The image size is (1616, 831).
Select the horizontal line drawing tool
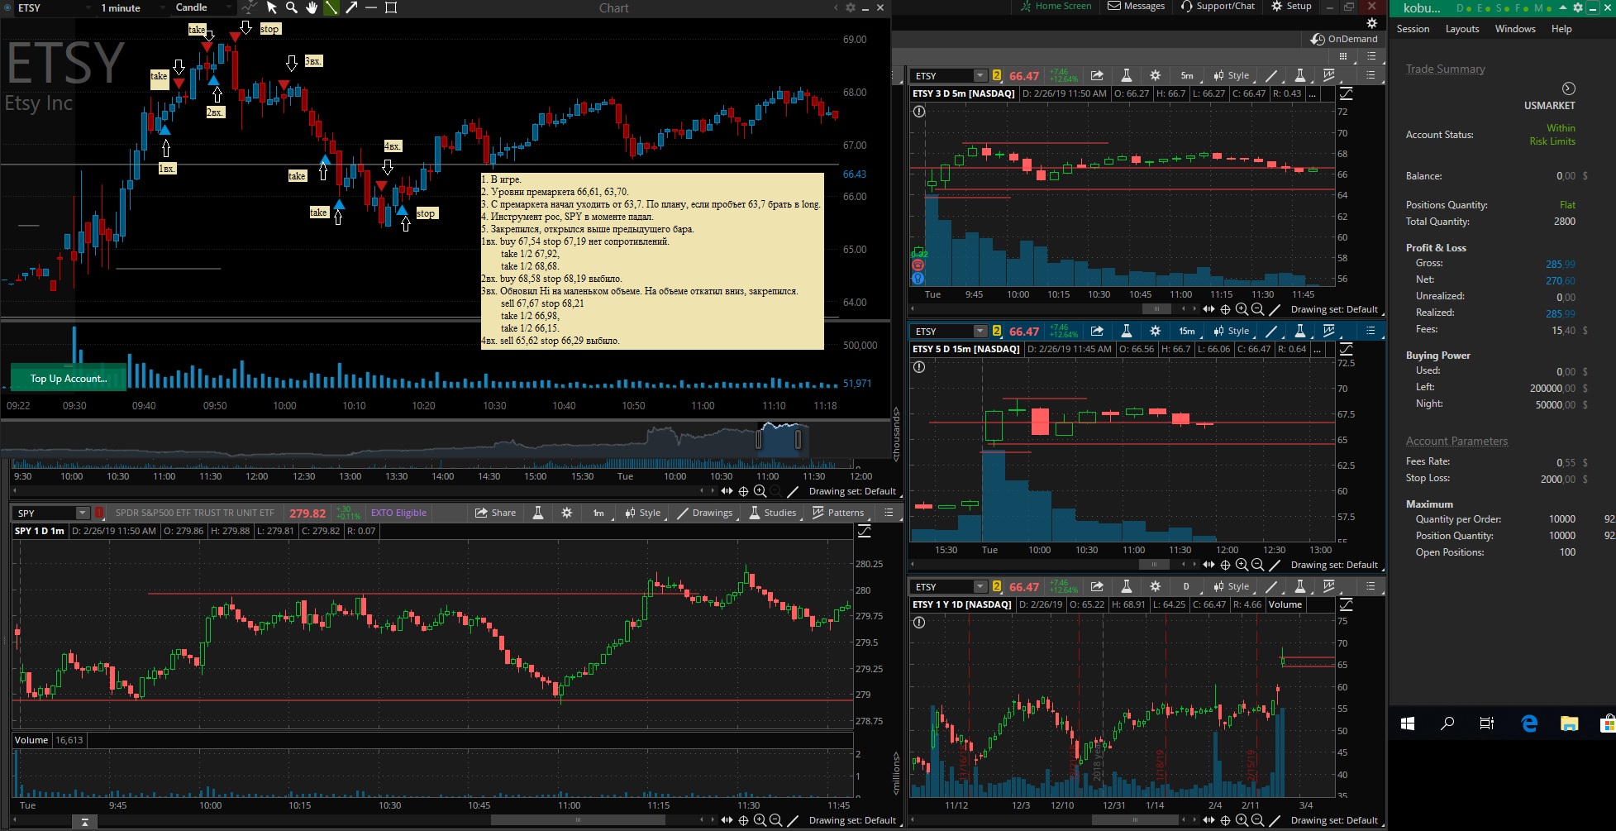(x=371, y=7)
